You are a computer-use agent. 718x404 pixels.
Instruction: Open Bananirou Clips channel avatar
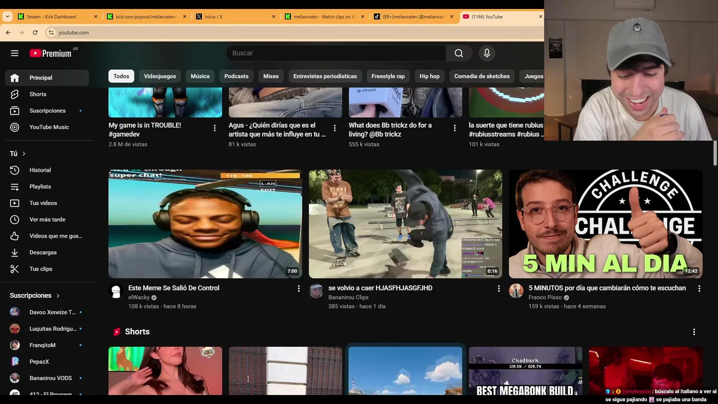point(316,291)
